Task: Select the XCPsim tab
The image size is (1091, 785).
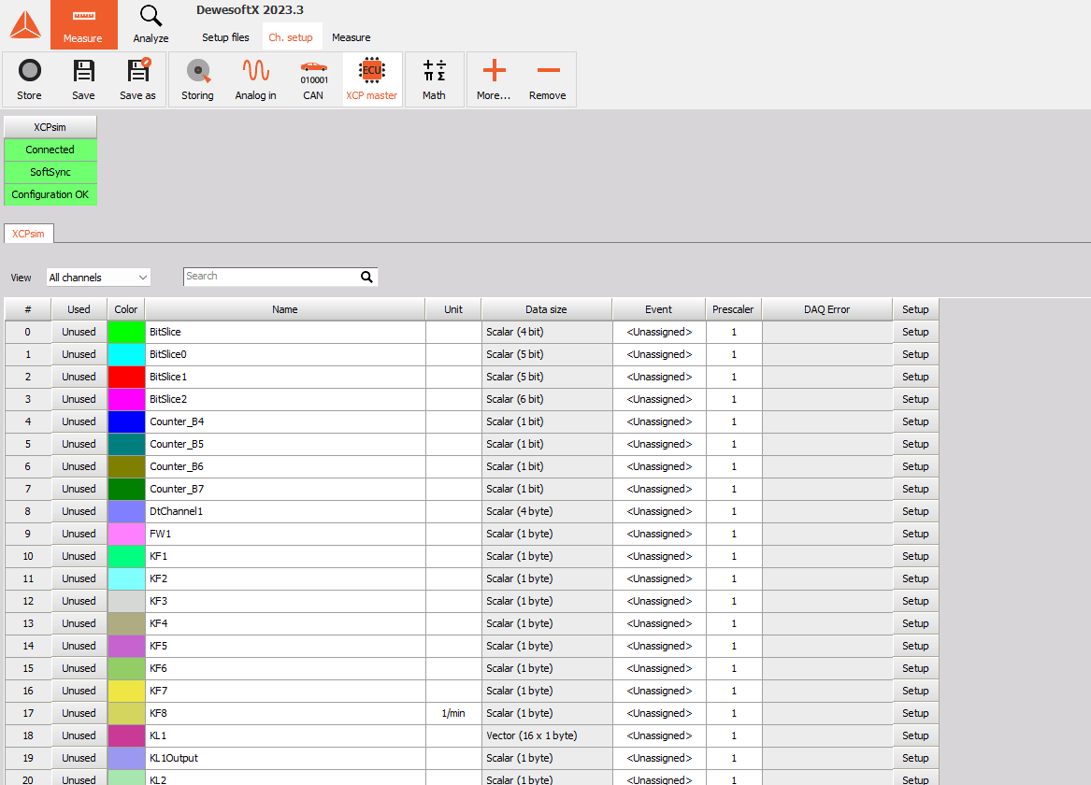Action: 29,234
